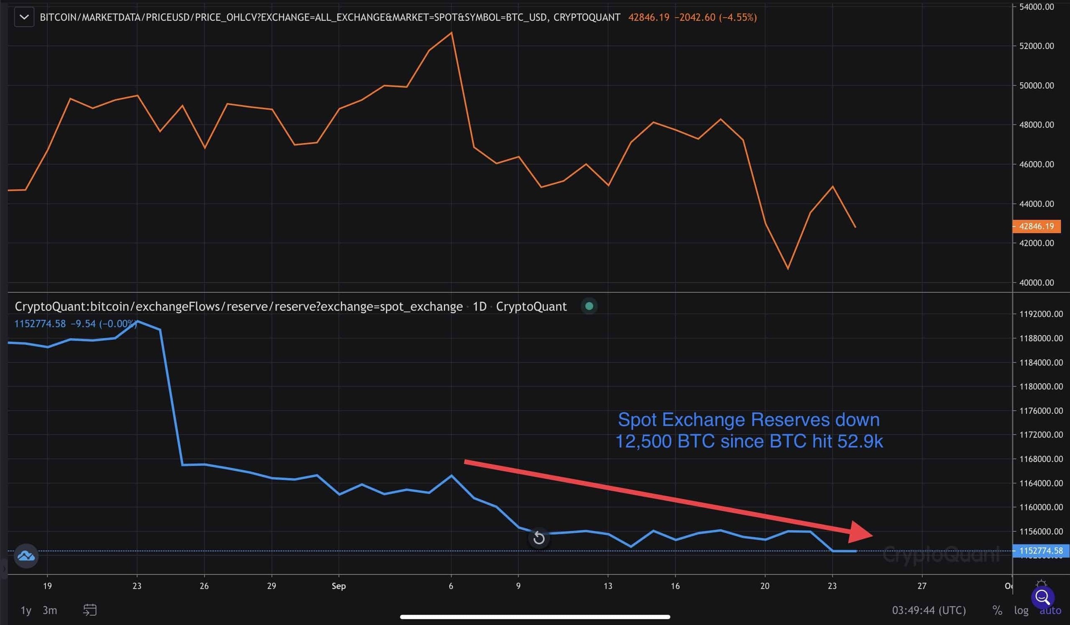Click the exchange reserve indicator title
Image resolution: width=1070 pixels, height=625 pixels.
[239, 306]
